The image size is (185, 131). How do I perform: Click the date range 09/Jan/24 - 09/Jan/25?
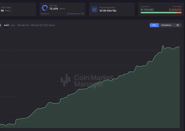pos(36,25)
